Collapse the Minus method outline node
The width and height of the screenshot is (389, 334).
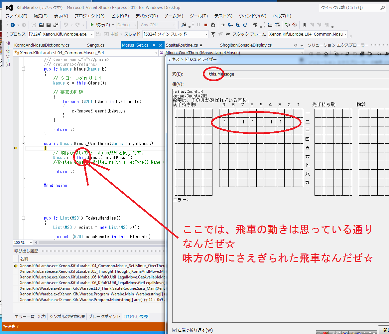[23, 69]
